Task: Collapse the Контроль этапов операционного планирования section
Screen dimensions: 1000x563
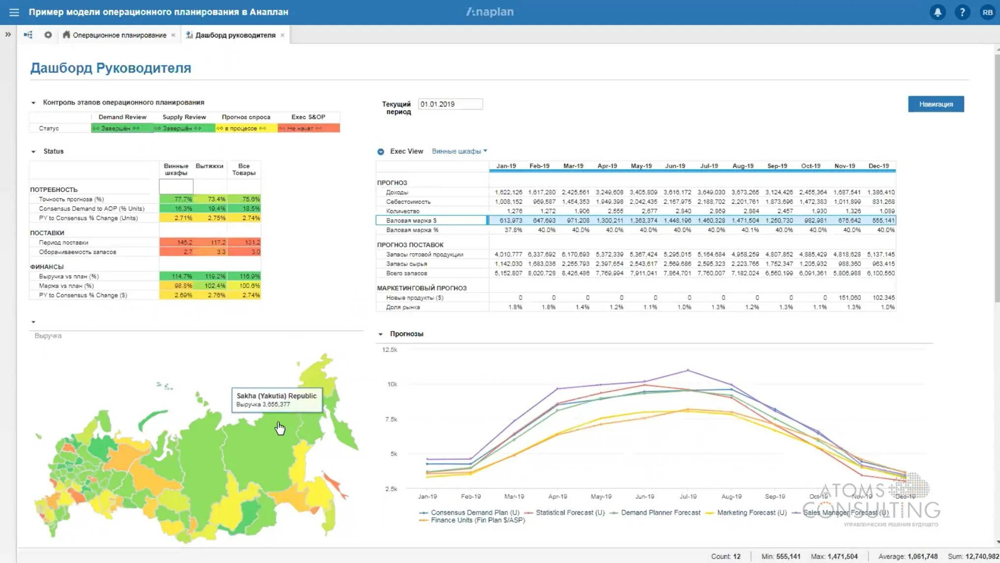Action: [33, 103]
